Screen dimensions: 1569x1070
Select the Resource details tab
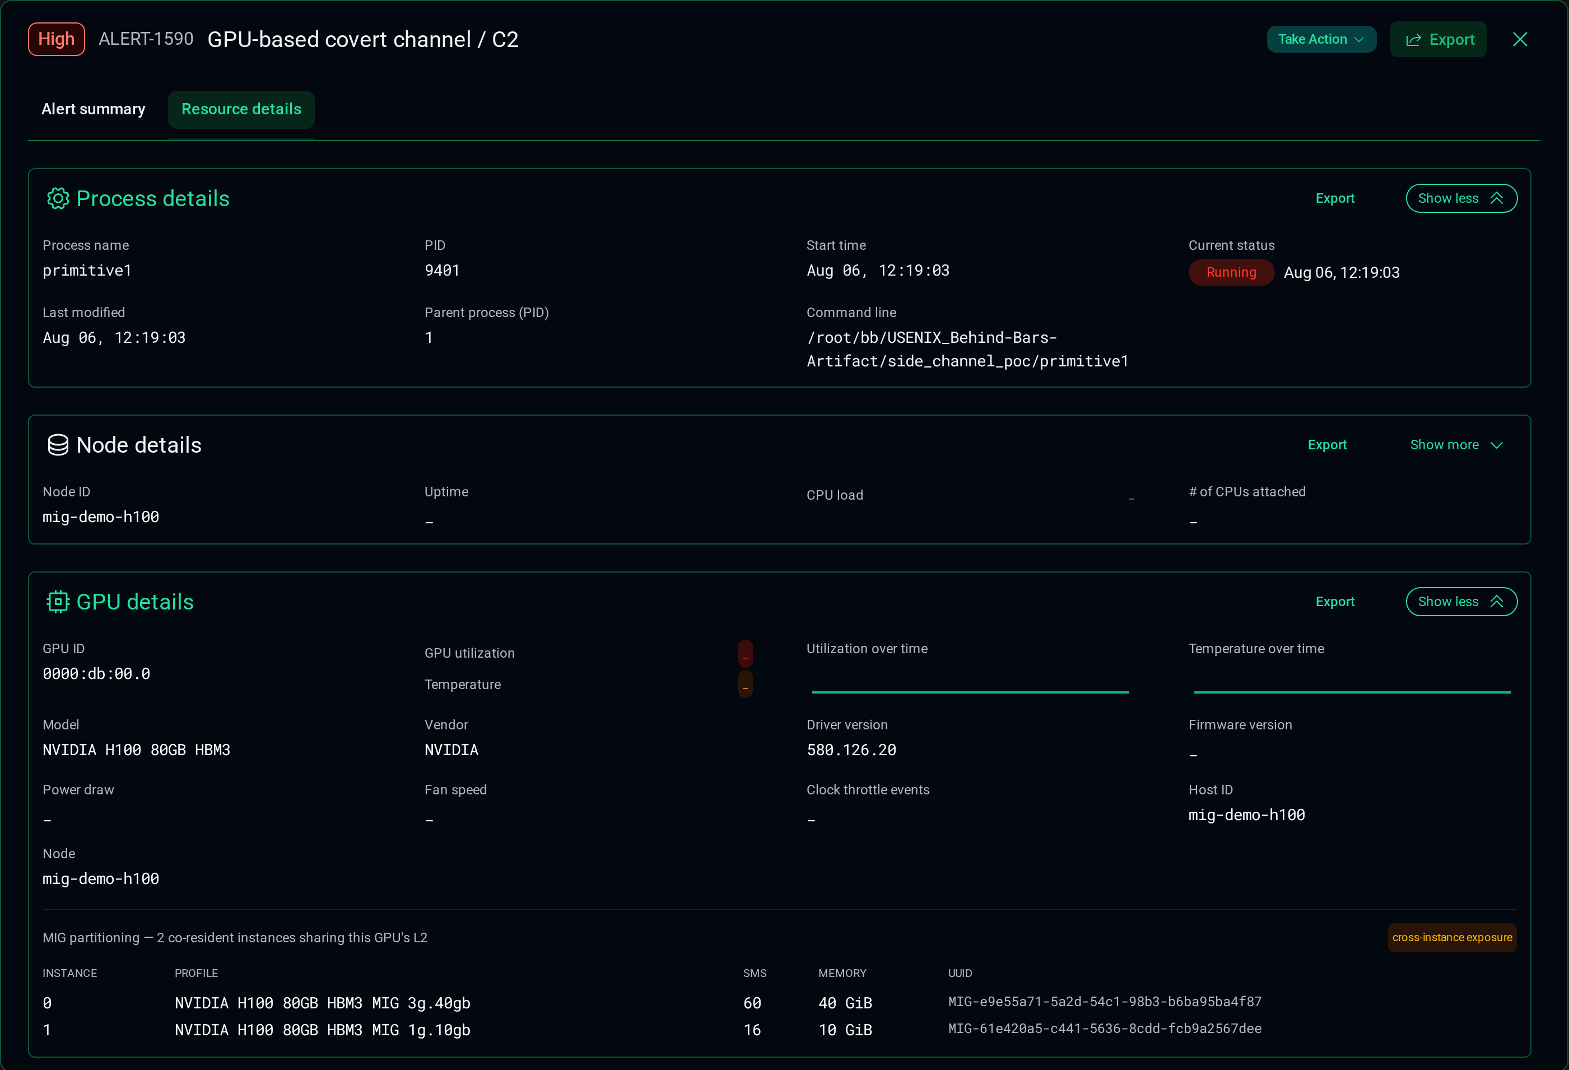coord(241,109)
